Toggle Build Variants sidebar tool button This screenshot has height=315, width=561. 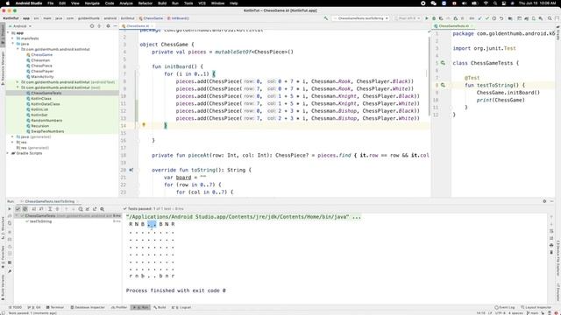[3, 288]
